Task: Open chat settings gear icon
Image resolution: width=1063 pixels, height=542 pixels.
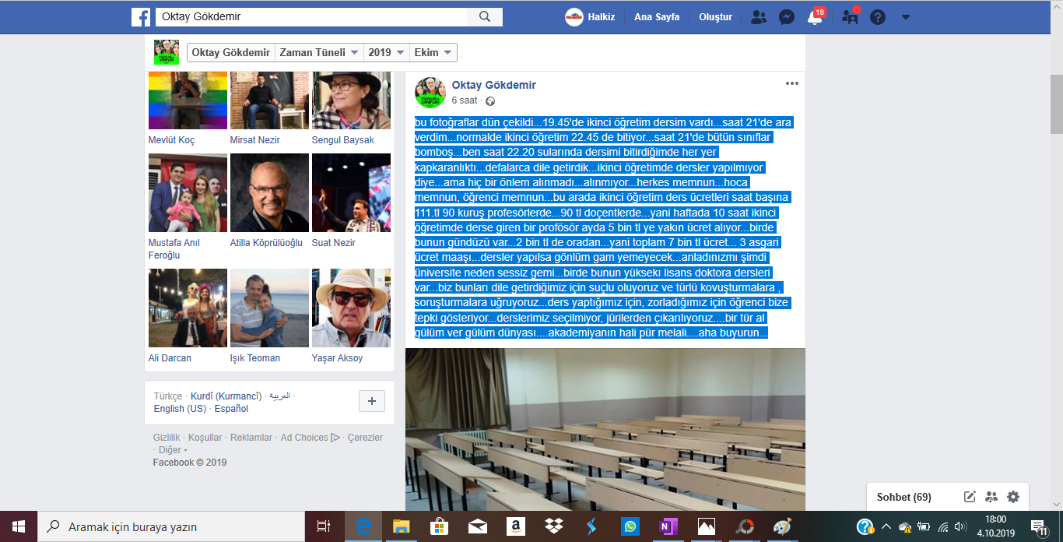Action: tap(1012, 497)
